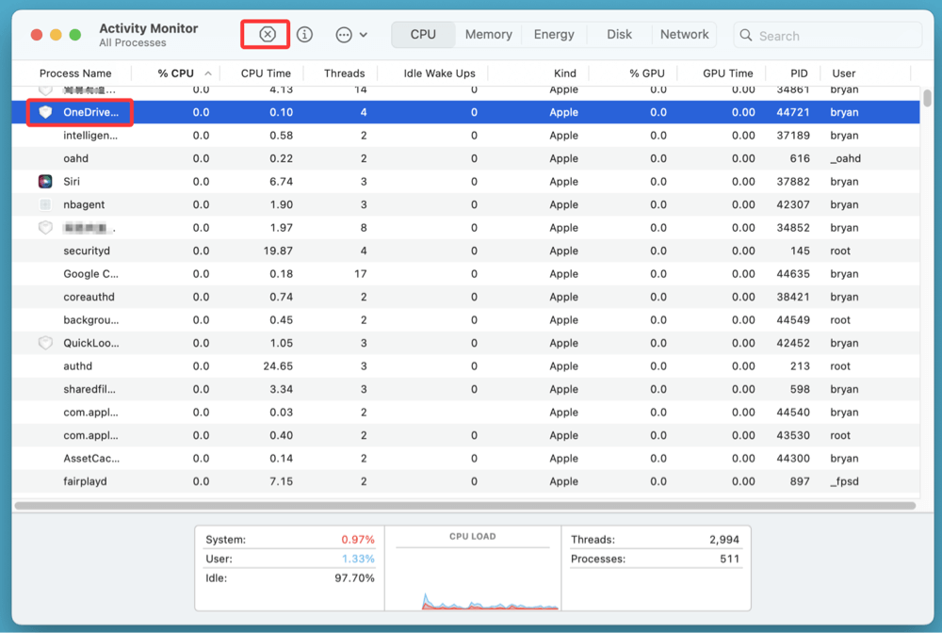
Task: Show the Network tab
Action: (684, 34)
